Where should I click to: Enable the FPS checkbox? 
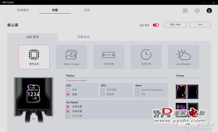[x=137, y=94]
